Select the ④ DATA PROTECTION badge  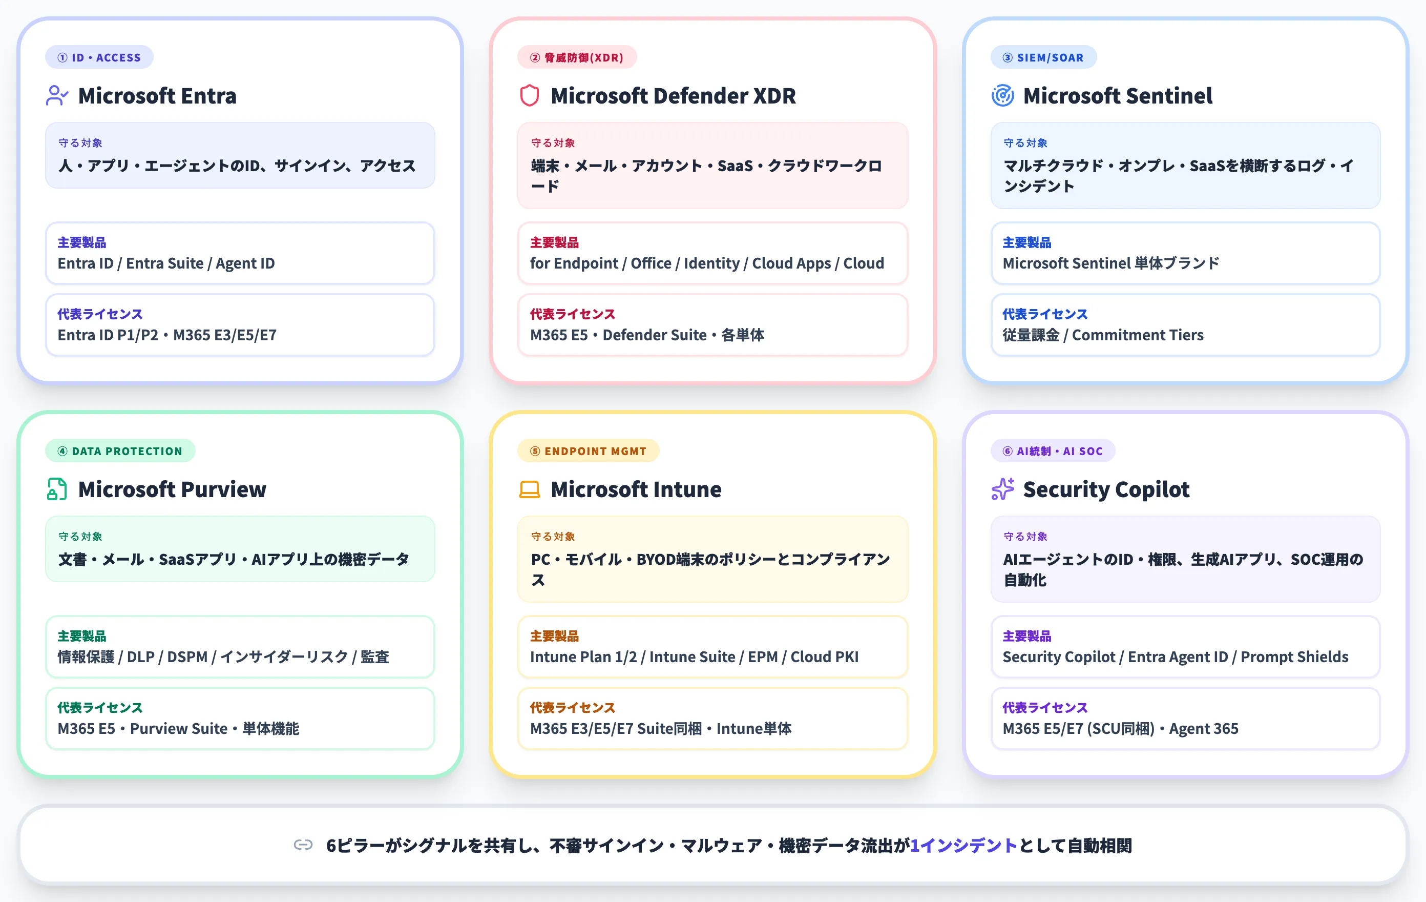click(x=120, y=451)
